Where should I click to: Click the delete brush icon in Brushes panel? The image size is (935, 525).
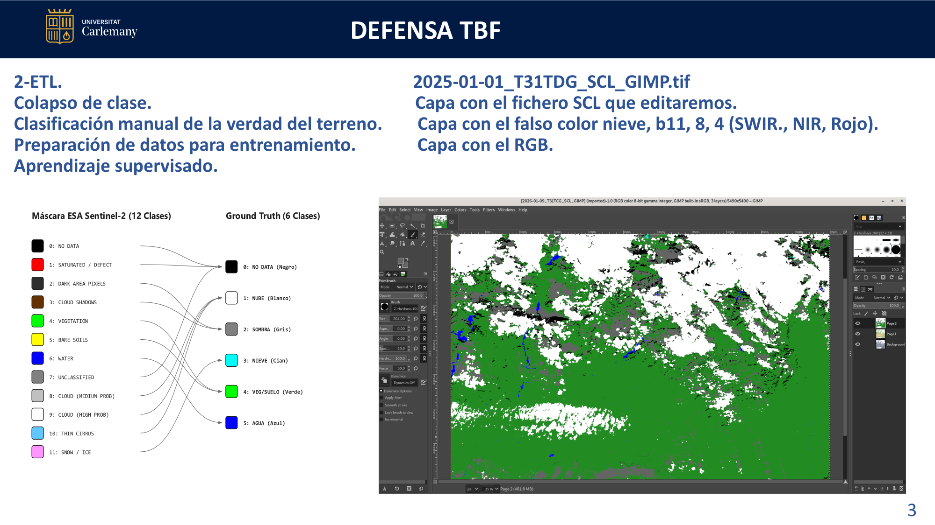[883, 277]
